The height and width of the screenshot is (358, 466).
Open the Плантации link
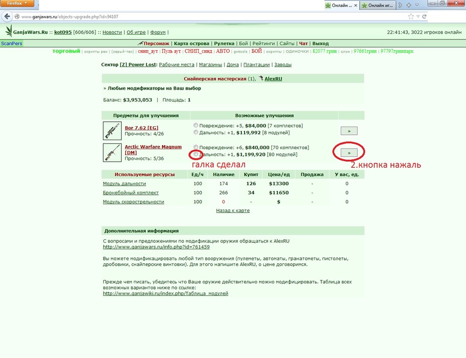pyautogui.click(x=257, y=65)
